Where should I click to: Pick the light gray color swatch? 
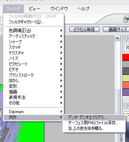[126, 64]
